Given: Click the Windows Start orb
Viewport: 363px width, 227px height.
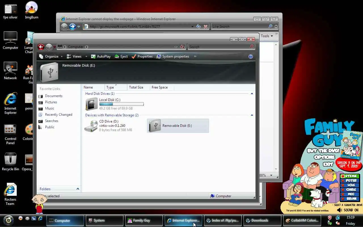Looking at the screenshot, I should click(9, 220).
